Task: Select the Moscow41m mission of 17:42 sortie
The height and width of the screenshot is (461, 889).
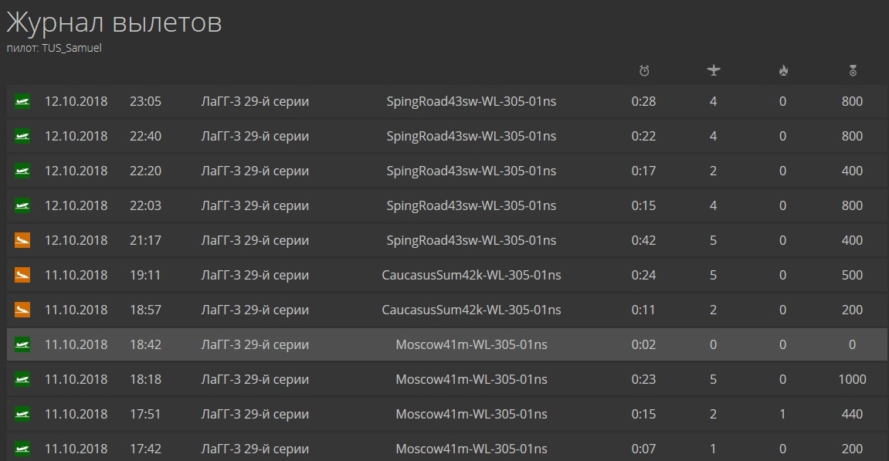Action: tap(471, 449)
